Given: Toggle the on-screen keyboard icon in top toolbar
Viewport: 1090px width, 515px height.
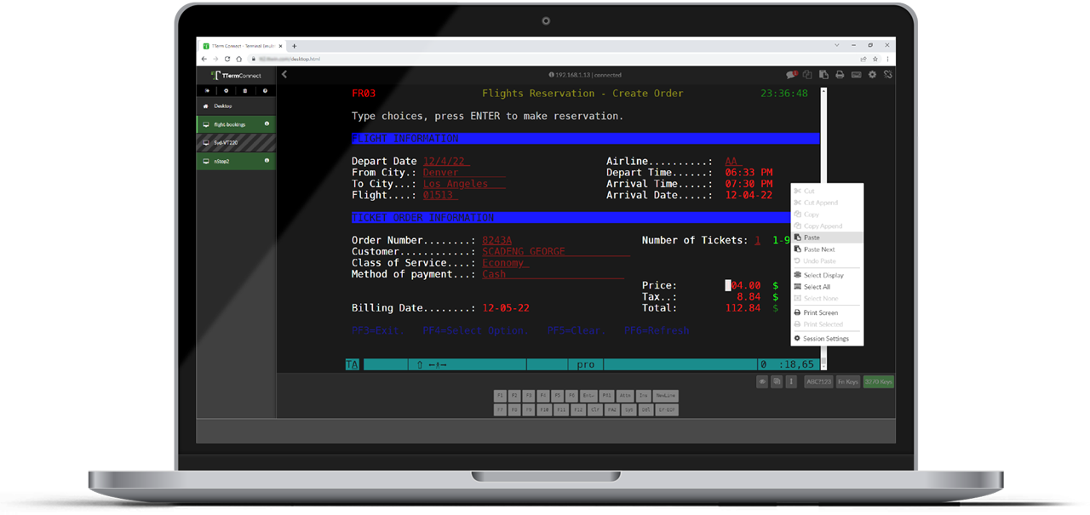Looking at the screenshot, I should click(856, 75).
